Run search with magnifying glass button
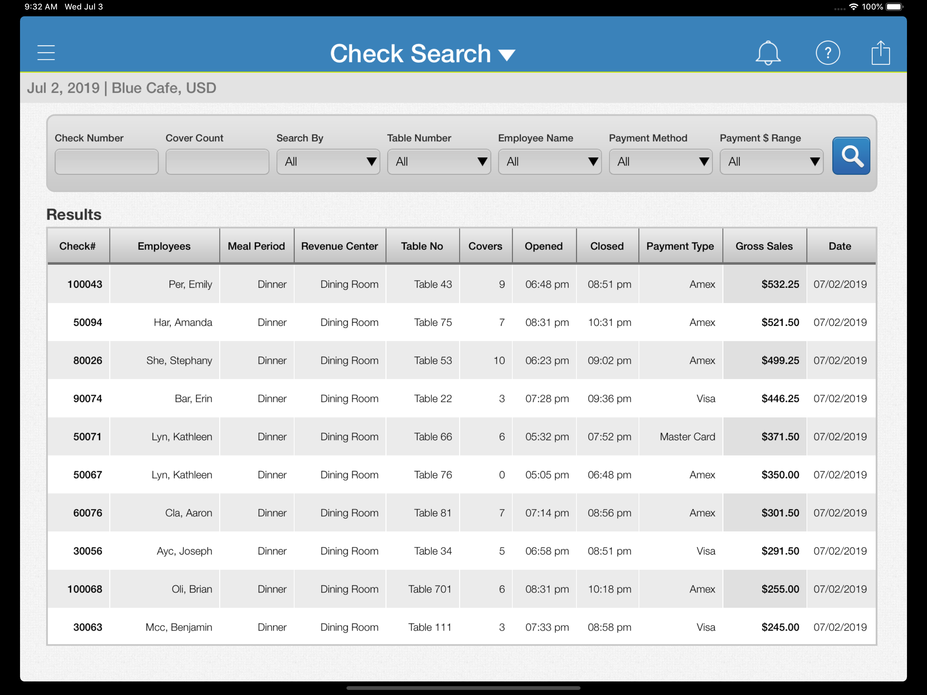 tap(851, 156)
